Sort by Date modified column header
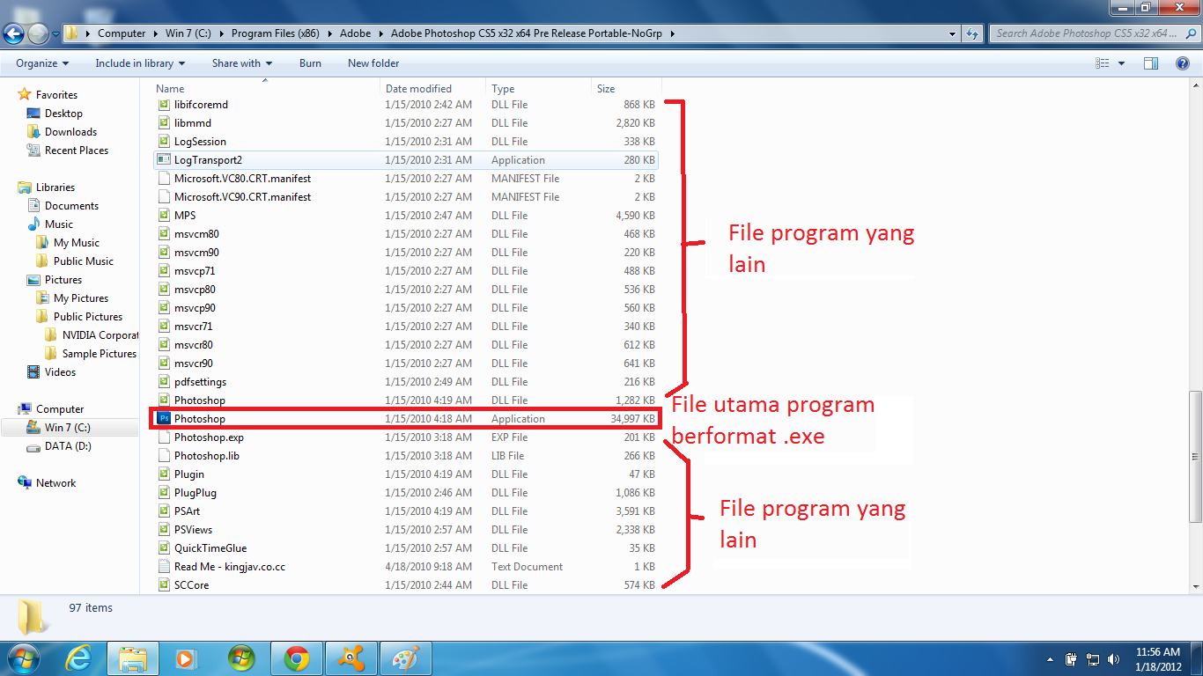The height and width of the screenshot is (676, 1203). click(433, 89)
